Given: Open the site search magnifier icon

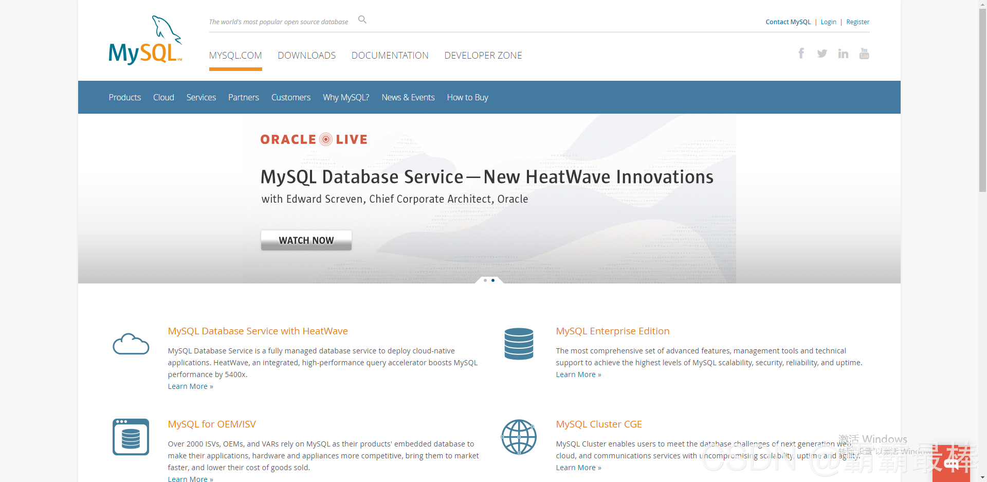Looking at the screenshot, I should 362,20.
